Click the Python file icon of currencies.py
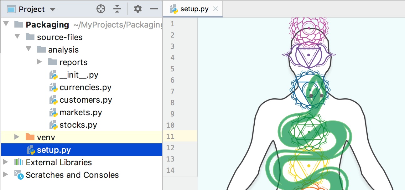Image resolution: width=405 pixels, height=190 pixels. pyautogui.click(x=54, y=87)
